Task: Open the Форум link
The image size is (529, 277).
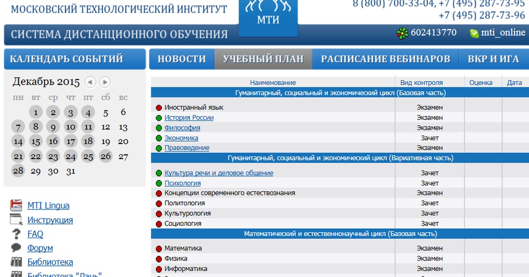Action: [x=40, y=248]
